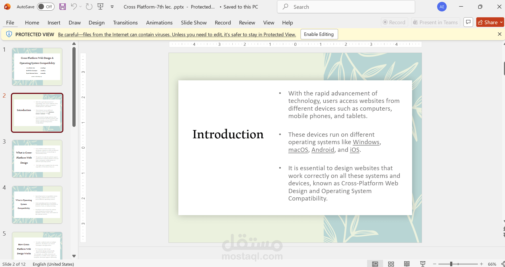
Task: Click English (United States) language status
Action: [53, 264]
